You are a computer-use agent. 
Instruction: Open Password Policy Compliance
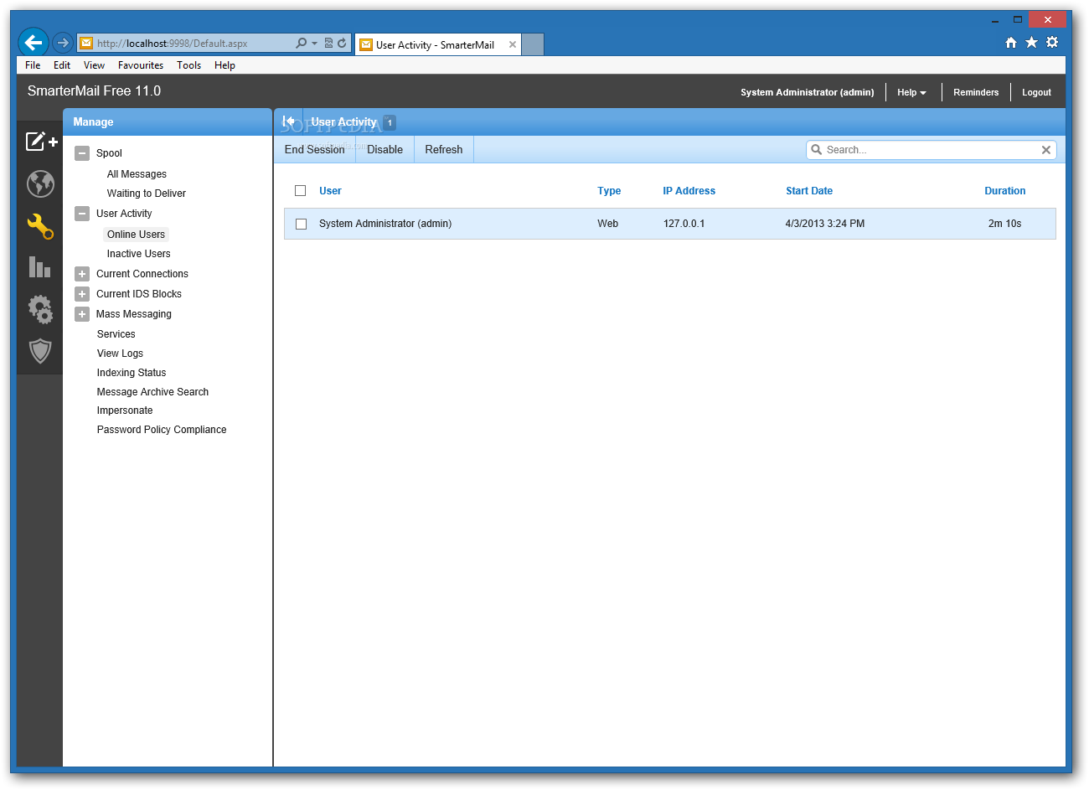162,430
